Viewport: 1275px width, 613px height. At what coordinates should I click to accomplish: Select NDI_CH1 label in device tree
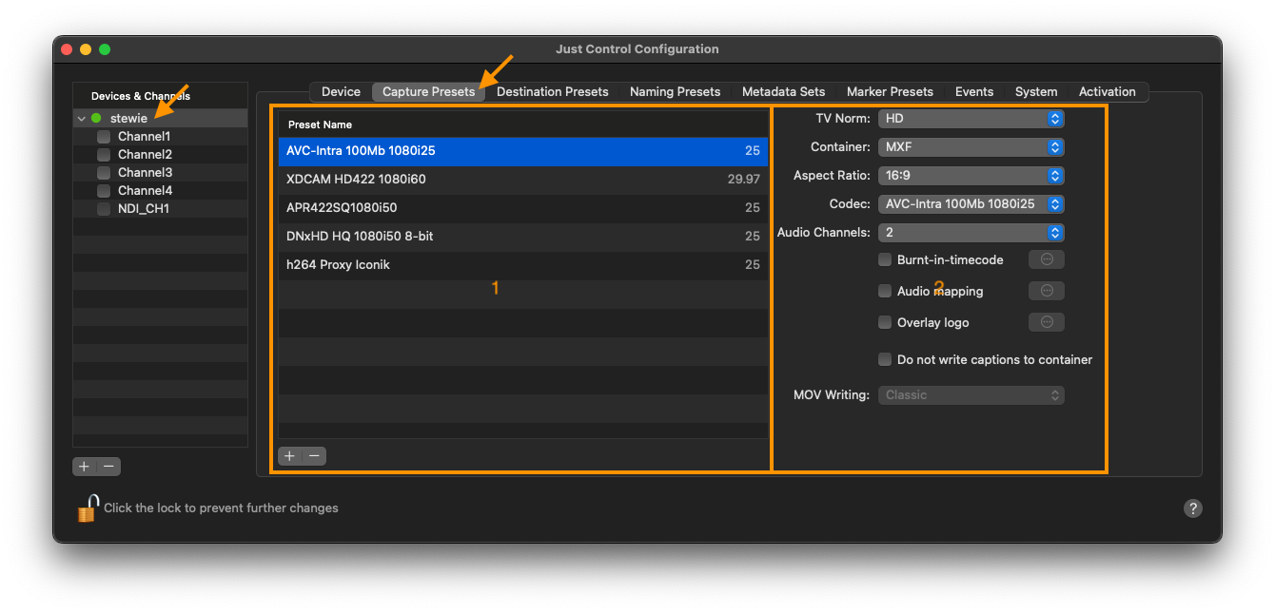point(144,209)
